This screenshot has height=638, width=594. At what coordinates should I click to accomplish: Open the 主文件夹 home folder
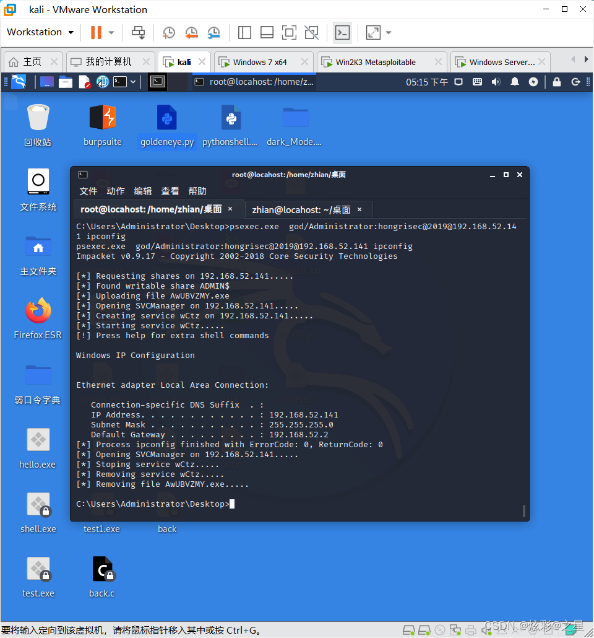[x=38, y=255]
